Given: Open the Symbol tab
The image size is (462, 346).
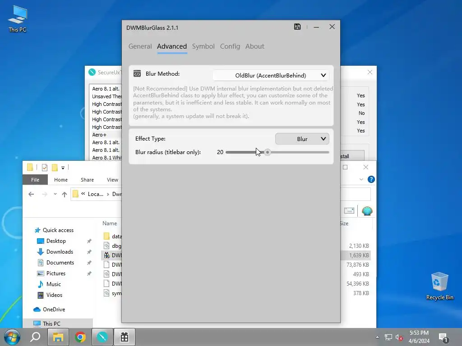Looking at the screenshot, I should tap(203, 46).
